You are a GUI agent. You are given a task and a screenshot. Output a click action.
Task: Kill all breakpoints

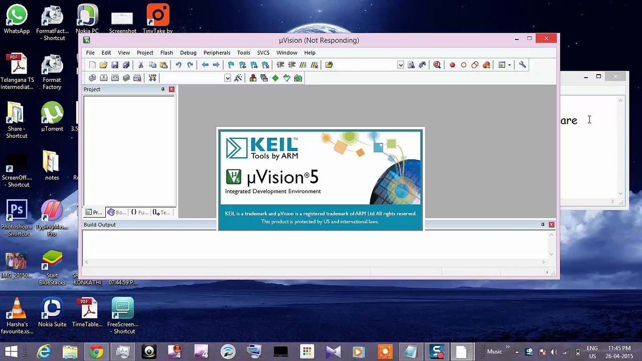tap(487, 65)
